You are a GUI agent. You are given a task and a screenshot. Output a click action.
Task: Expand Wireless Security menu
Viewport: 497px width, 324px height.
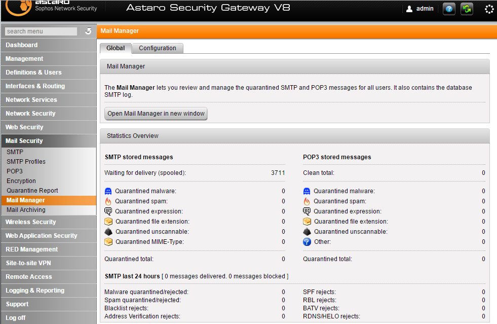tap(49, 222)
